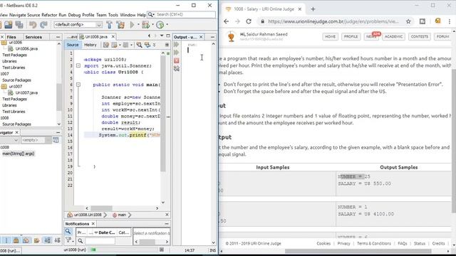
Task: Reload the Chrome page
Action: pos(249,21)
